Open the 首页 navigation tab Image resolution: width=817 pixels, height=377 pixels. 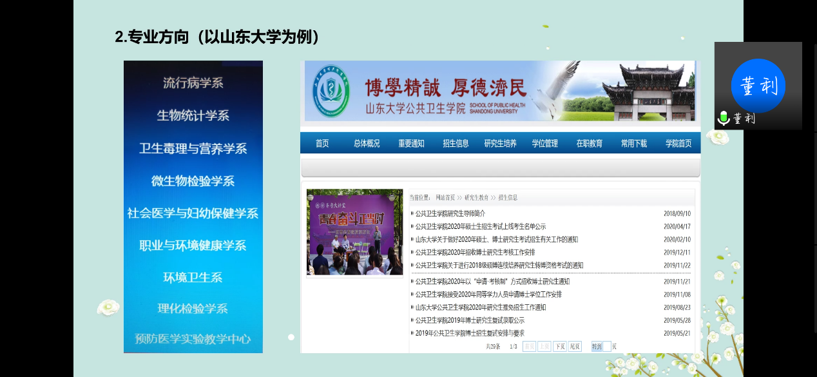pyautogui.click(x=322, y=144)
